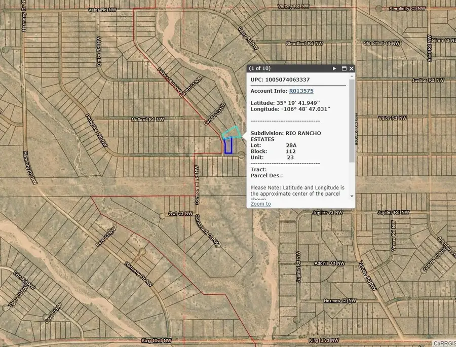Advance to the next parcel record

click(334, 68)
